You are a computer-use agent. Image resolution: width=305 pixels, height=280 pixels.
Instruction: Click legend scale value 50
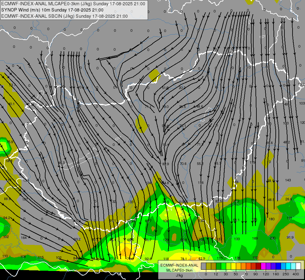pyautogui.click(x=236, y=274)
